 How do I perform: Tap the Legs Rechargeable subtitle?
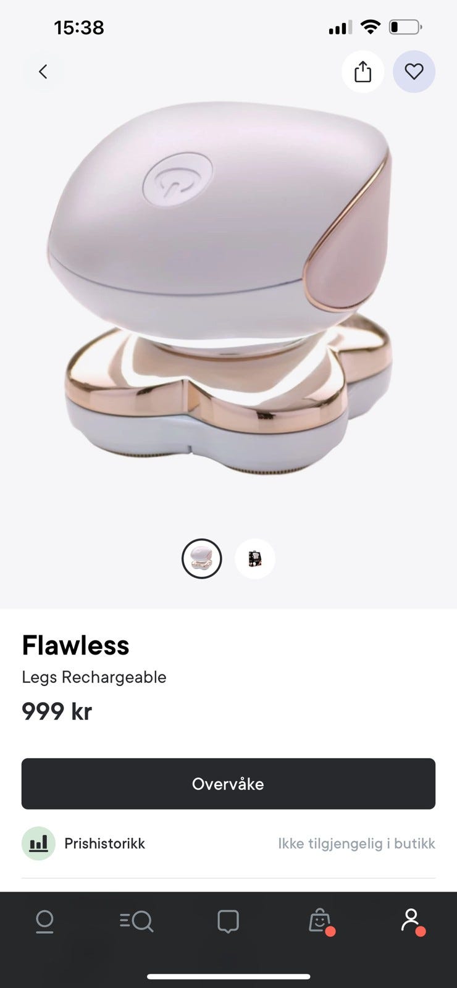click(x=94, y=677)
